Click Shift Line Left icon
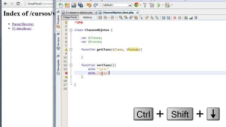The width and height of the screenshot is (226, 127). pos(163,18)
